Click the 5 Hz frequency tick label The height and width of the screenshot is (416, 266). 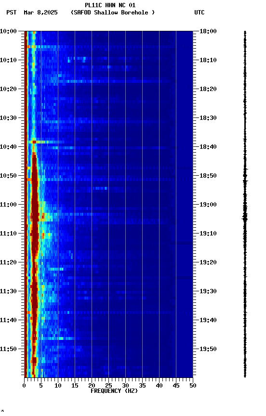41,386
